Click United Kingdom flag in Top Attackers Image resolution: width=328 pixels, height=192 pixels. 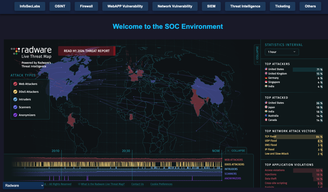pyautogui.click(x=266, y=74)
